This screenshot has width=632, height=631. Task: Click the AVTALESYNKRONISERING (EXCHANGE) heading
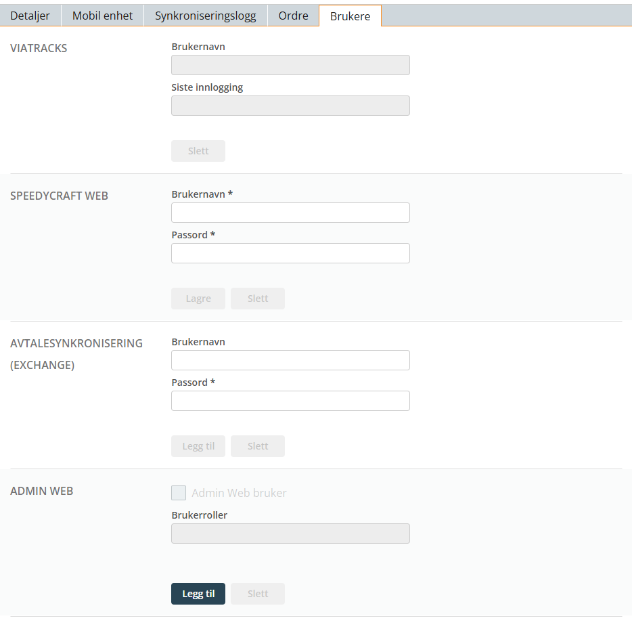pos(76,354)
